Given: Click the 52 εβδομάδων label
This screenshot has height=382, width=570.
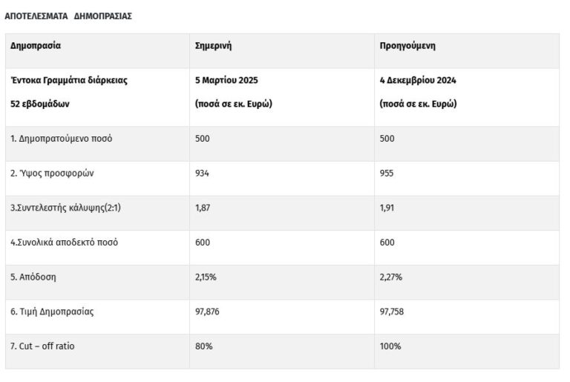Looking at the screenshot, I should [x=39, y=104].
